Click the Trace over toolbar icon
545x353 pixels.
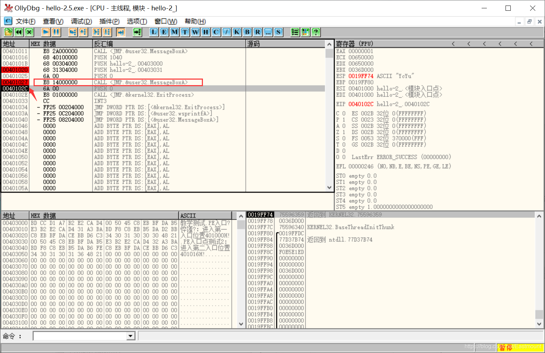point(107,32)
